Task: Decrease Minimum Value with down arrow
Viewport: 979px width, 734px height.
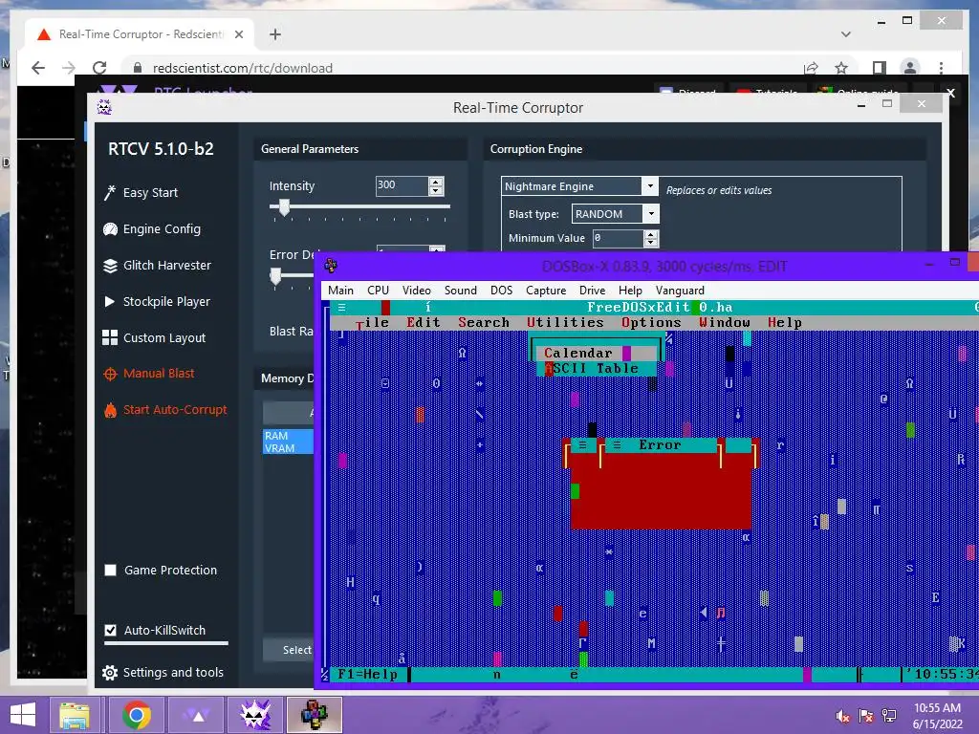Action: [651, 242]
